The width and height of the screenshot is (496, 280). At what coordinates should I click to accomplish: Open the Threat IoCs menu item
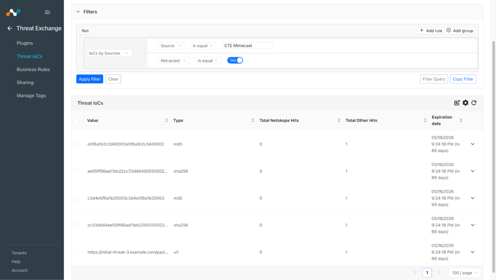[30, 56]
